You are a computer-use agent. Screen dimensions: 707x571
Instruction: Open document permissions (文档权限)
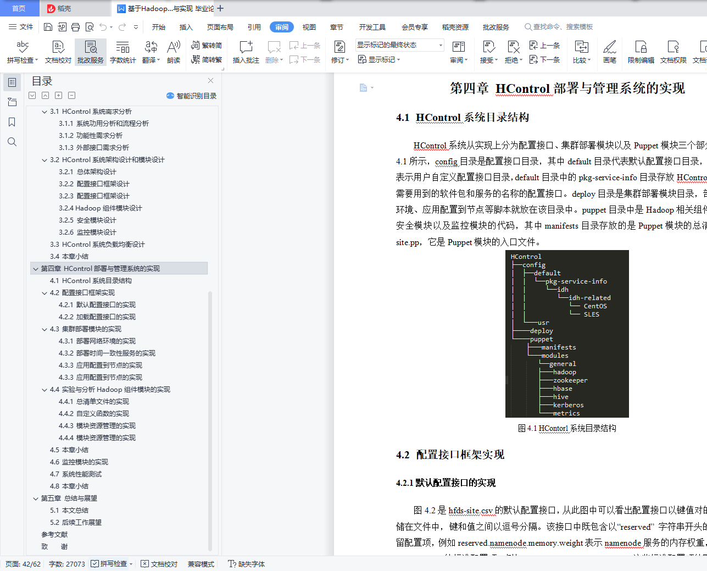coord(673,52)
